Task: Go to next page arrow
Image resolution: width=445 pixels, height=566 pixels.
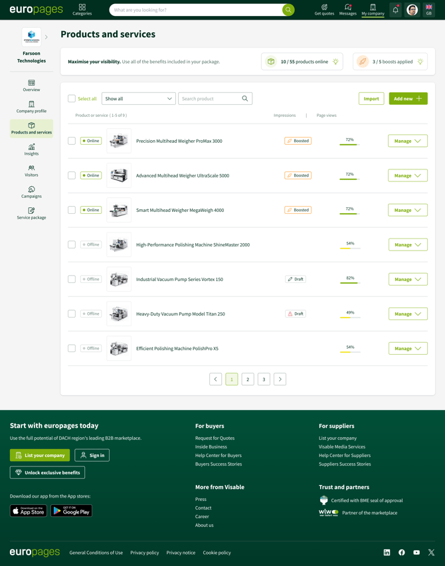Action: click(x=280, y=379)
